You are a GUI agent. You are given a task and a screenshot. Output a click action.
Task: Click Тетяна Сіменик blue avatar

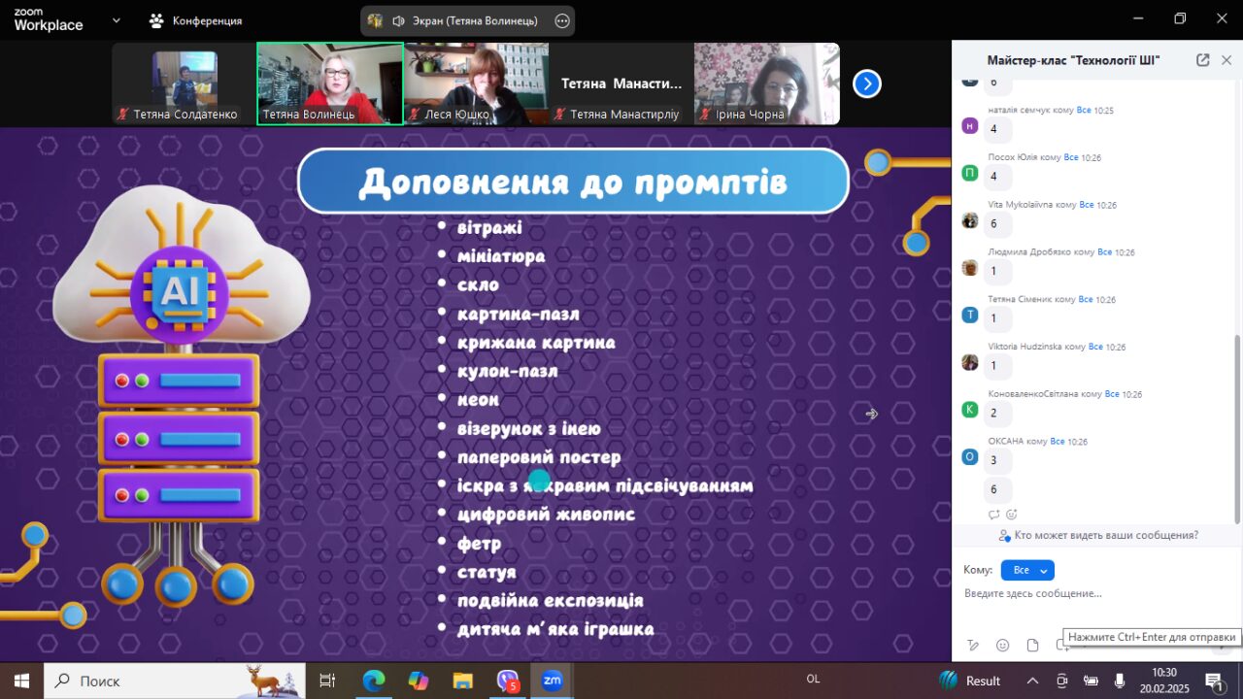969,315
